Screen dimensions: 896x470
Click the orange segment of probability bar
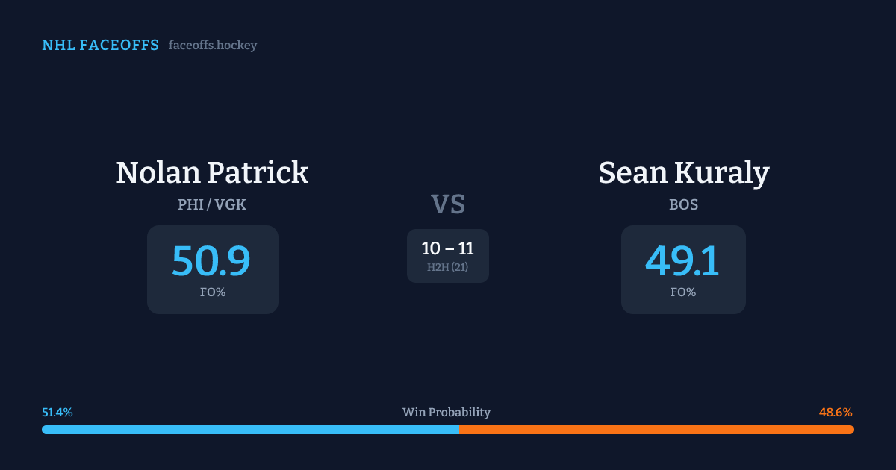click(656, 430)
